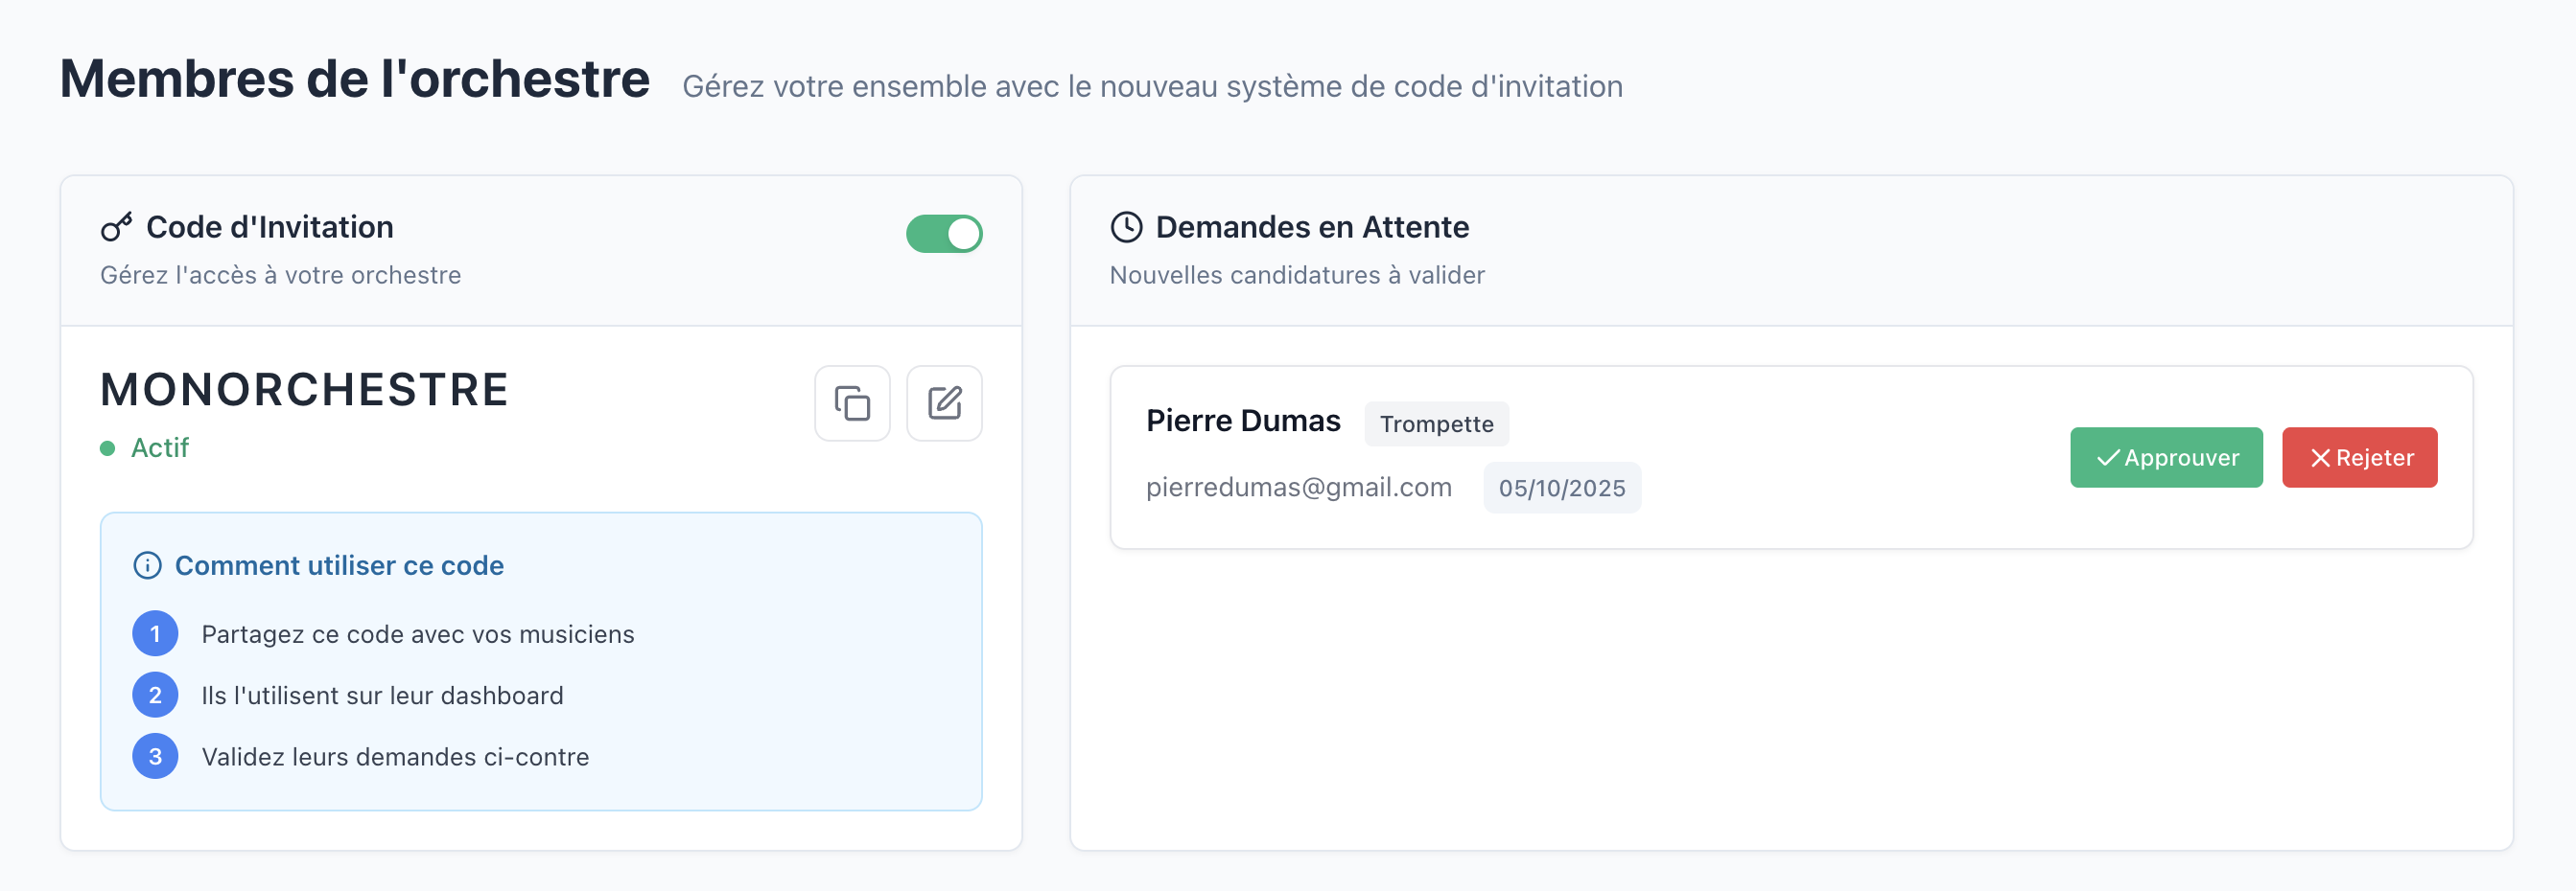Click the Trompette instrument badge
This screenshot has width=2576, height=891.
tap(1437, 423)
